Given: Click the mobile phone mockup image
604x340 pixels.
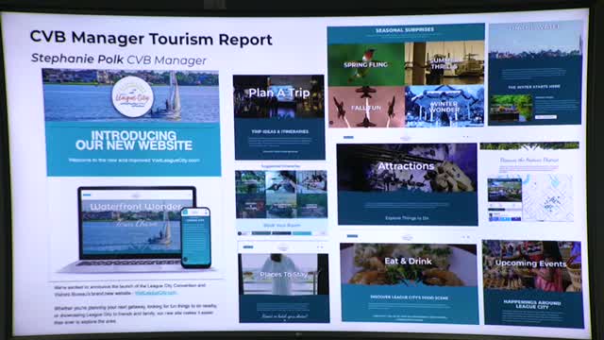Looking at the screenshot, I should click(x=195, y=237).
